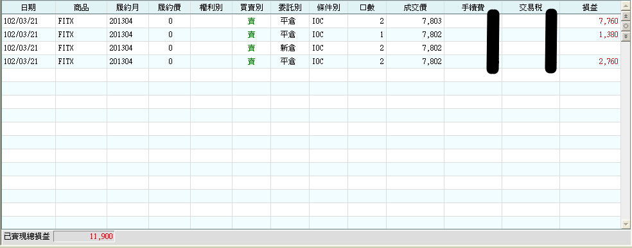632x248 pixels.
Task: Click 賣 in the 2,760 profit row
Action: 251,62
